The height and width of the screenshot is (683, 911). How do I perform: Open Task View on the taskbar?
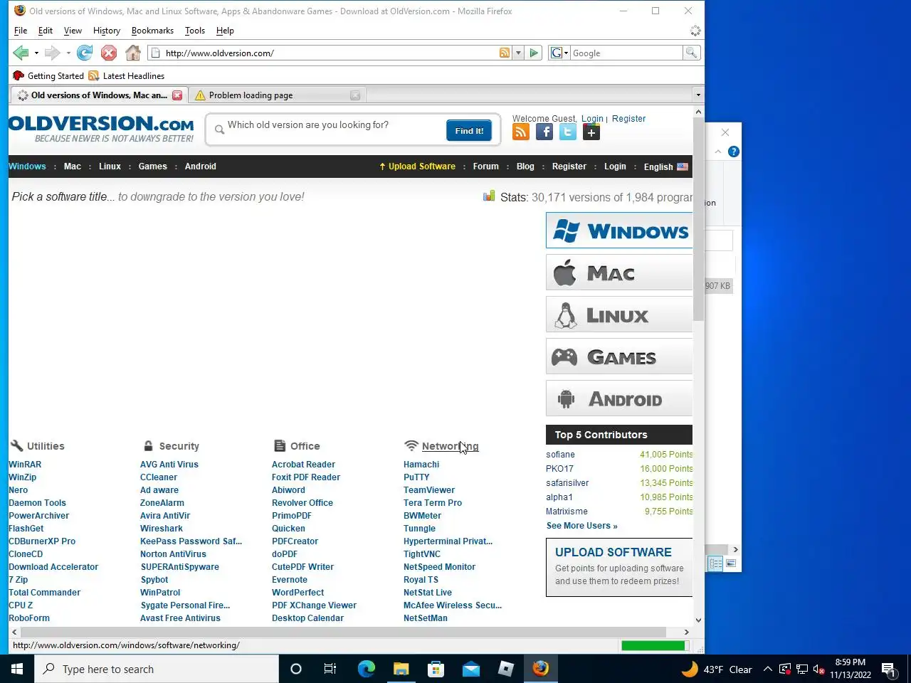(x=330, y=669)
